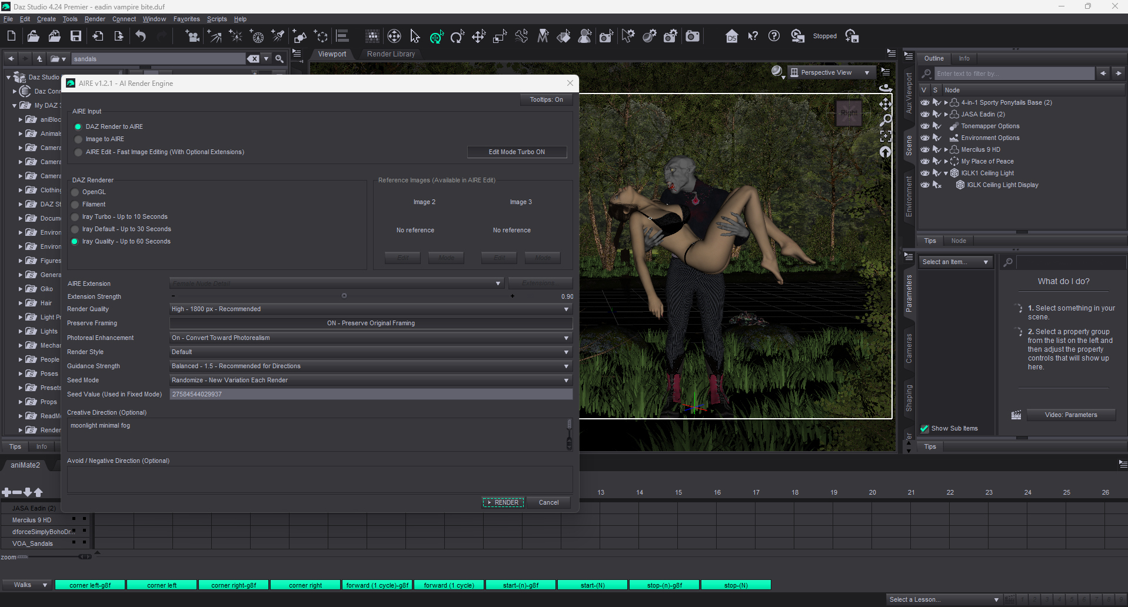The width and height of the screenshot is (1128, 607).
Task: Activate the Scale tool
Action: coord(500,36)
